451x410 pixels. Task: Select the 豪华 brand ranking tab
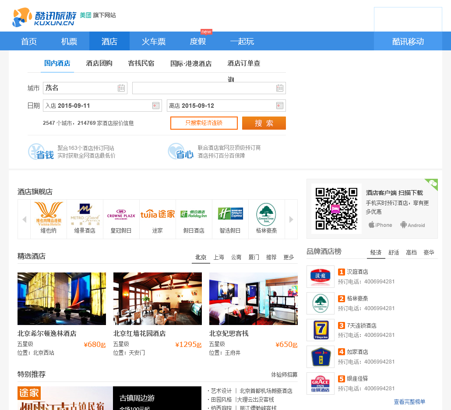pos(429,253)
